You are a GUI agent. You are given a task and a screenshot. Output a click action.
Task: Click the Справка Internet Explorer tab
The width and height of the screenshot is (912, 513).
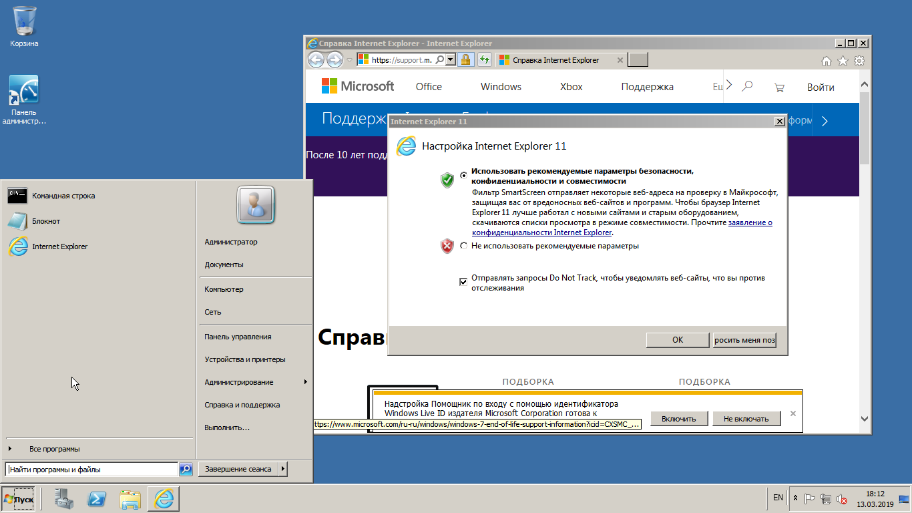[561, 60]
